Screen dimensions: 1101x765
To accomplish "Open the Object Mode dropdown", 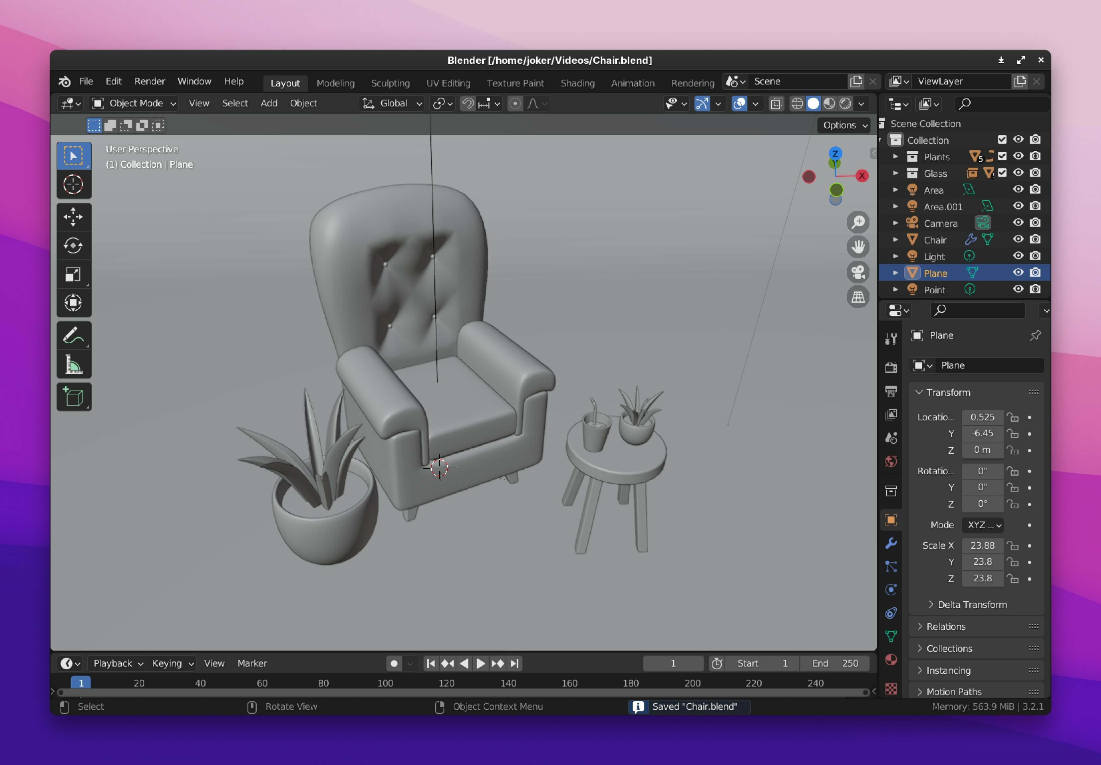I will (x=134, y=103).
